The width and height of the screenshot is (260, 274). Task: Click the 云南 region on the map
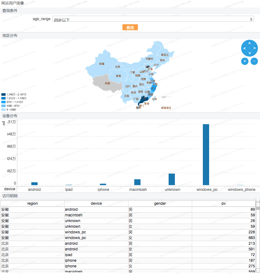coord(127,96)
